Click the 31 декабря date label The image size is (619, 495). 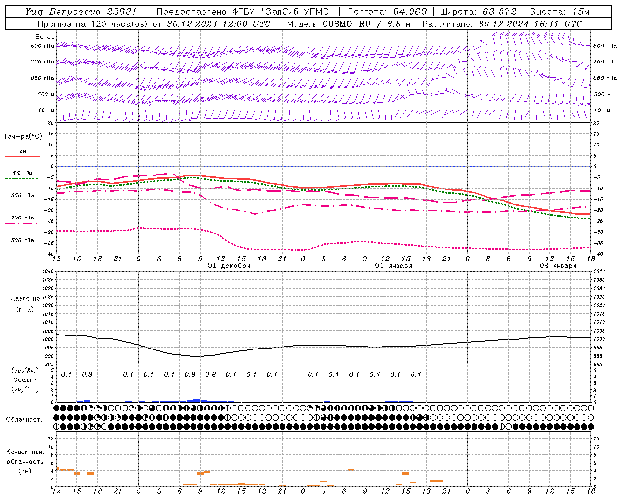[x=229, y=266]
